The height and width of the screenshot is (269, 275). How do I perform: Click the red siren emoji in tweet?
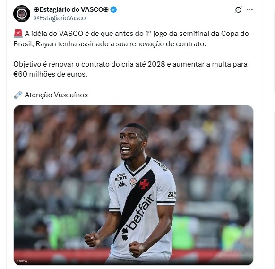(x=18, y=34)
